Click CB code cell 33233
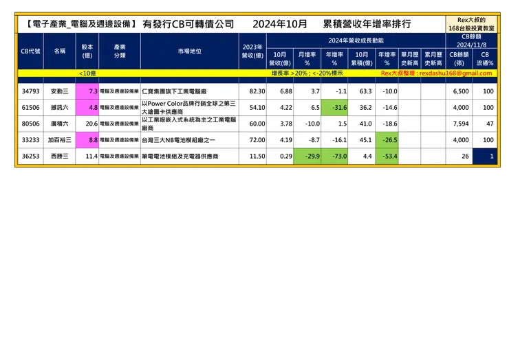509x359 pixels. pos(30,140)
